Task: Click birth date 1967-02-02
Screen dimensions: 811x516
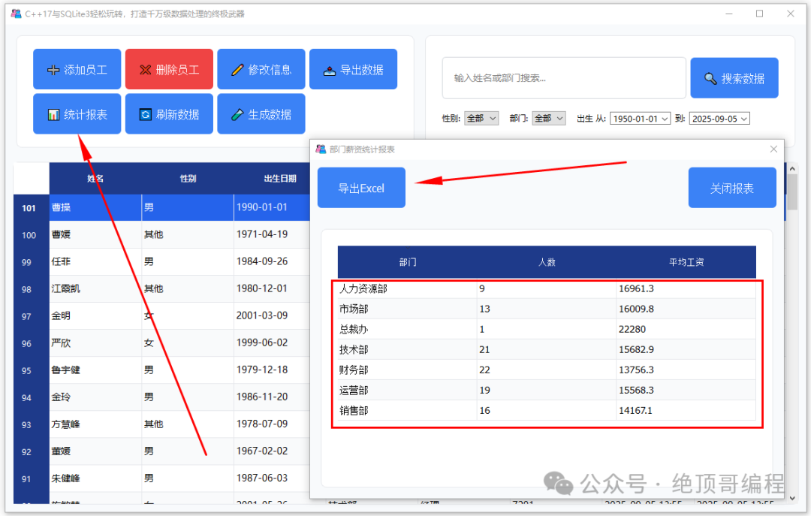Action: [x=262, y=451]
